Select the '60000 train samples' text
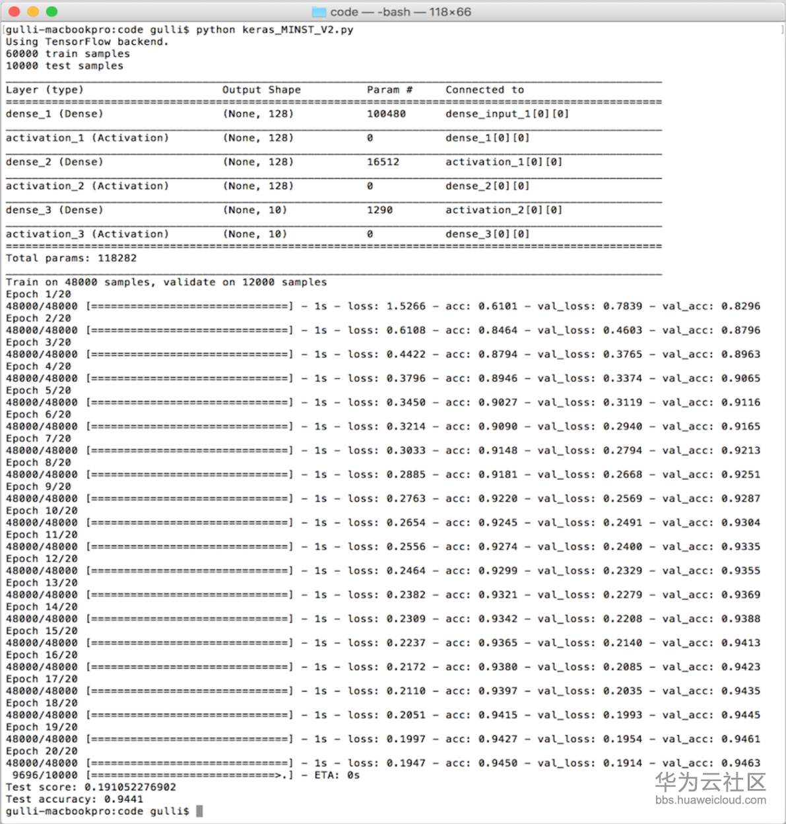The height and width of the screenshot is (824, 786). point(67,53)
